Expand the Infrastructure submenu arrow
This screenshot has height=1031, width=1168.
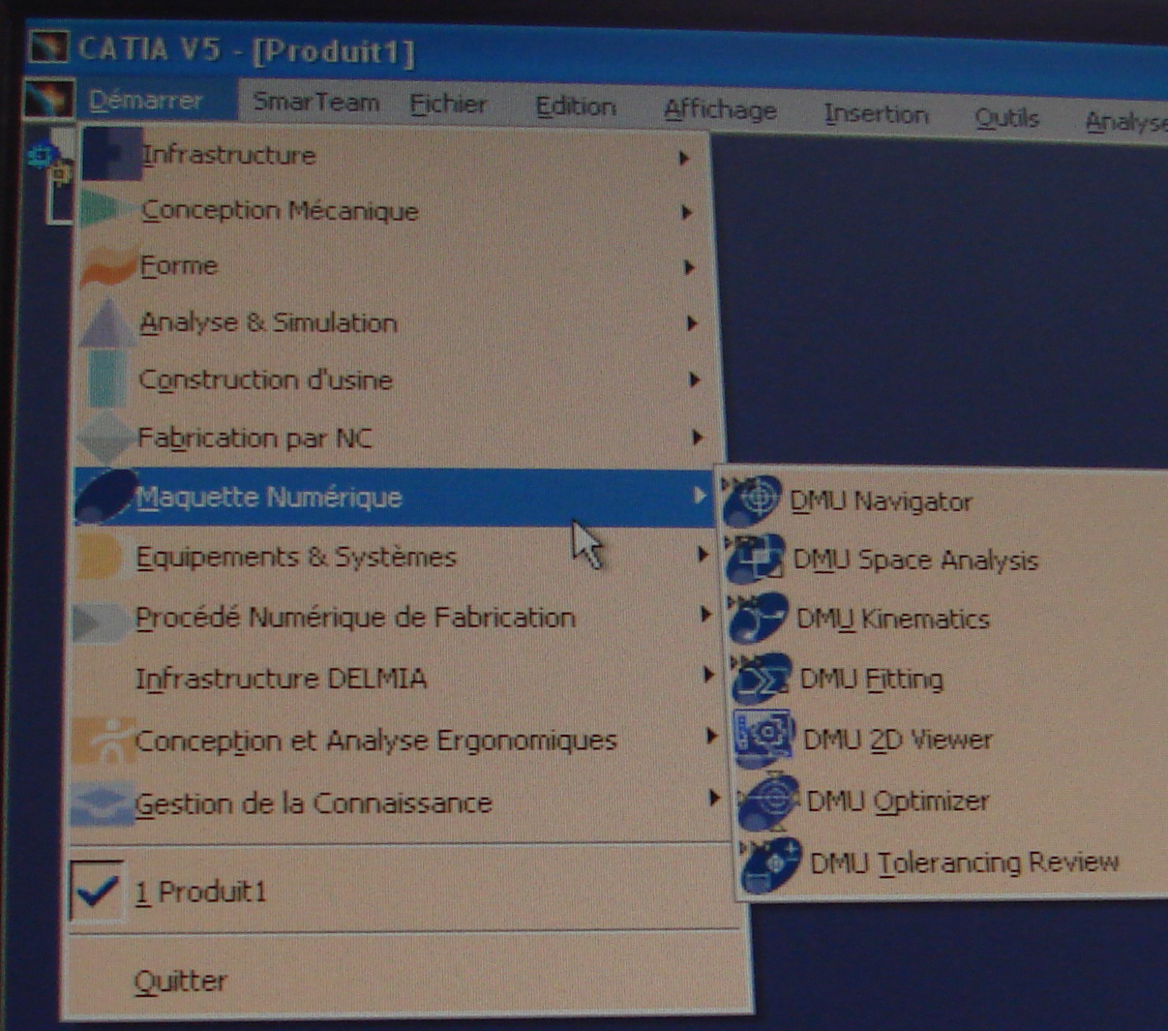coord(684,158)
